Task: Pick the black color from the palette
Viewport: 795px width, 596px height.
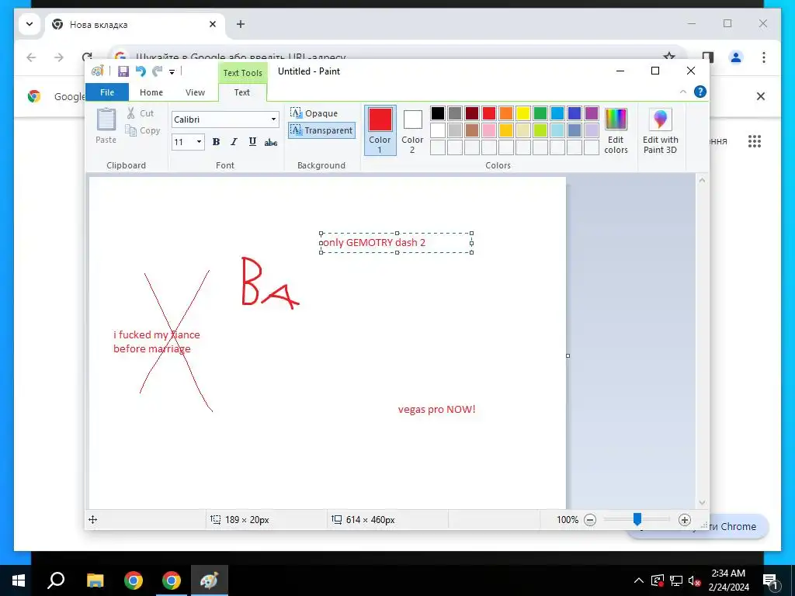Action: click(x=438, y=113)
